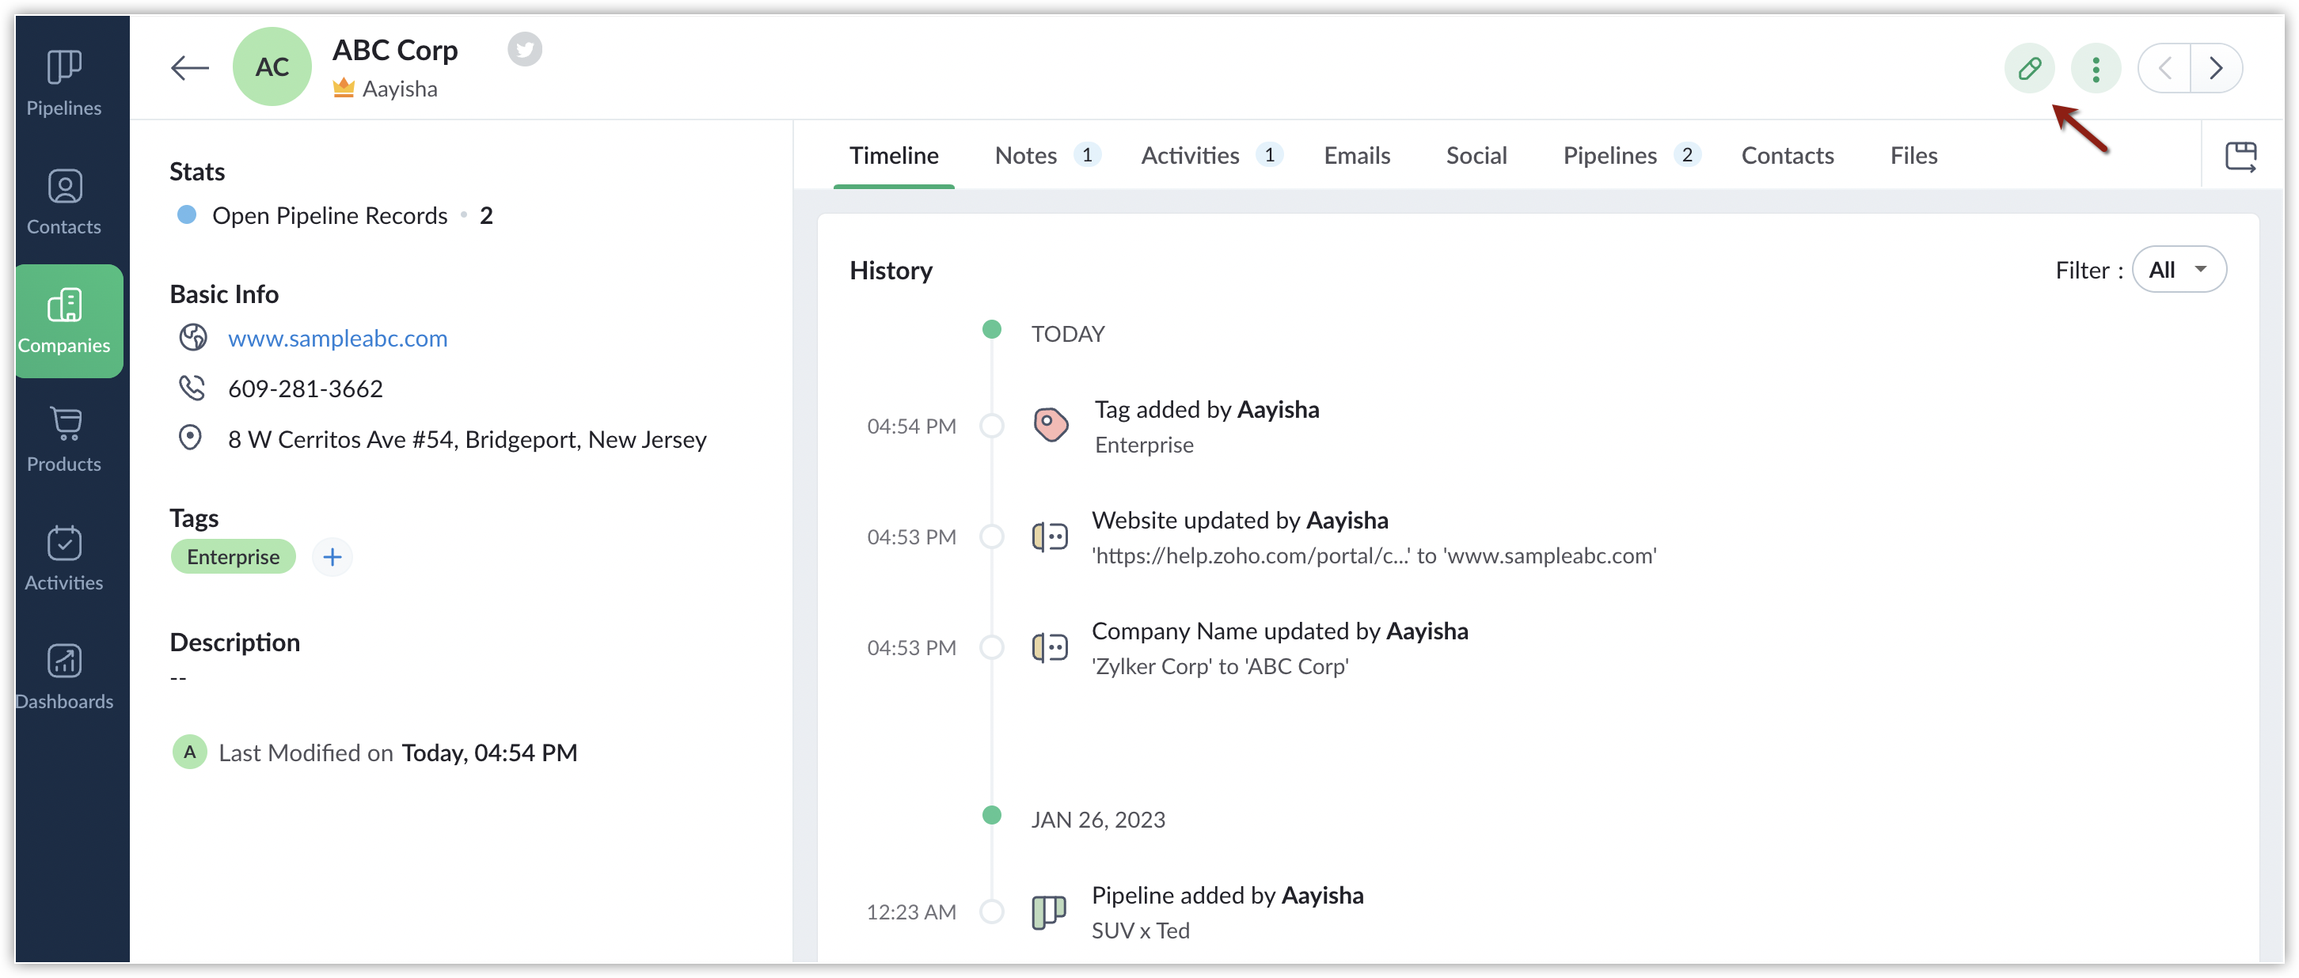Switch to the Emails tab
This screenshot has height=978, width=2299.
click(1357, 155)
